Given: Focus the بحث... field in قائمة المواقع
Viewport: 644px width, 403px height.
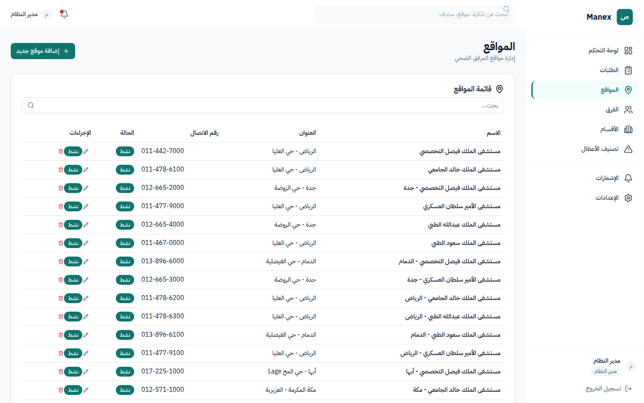Looking at the screenshot, I should pyautogui.click(x=263, y=105).
